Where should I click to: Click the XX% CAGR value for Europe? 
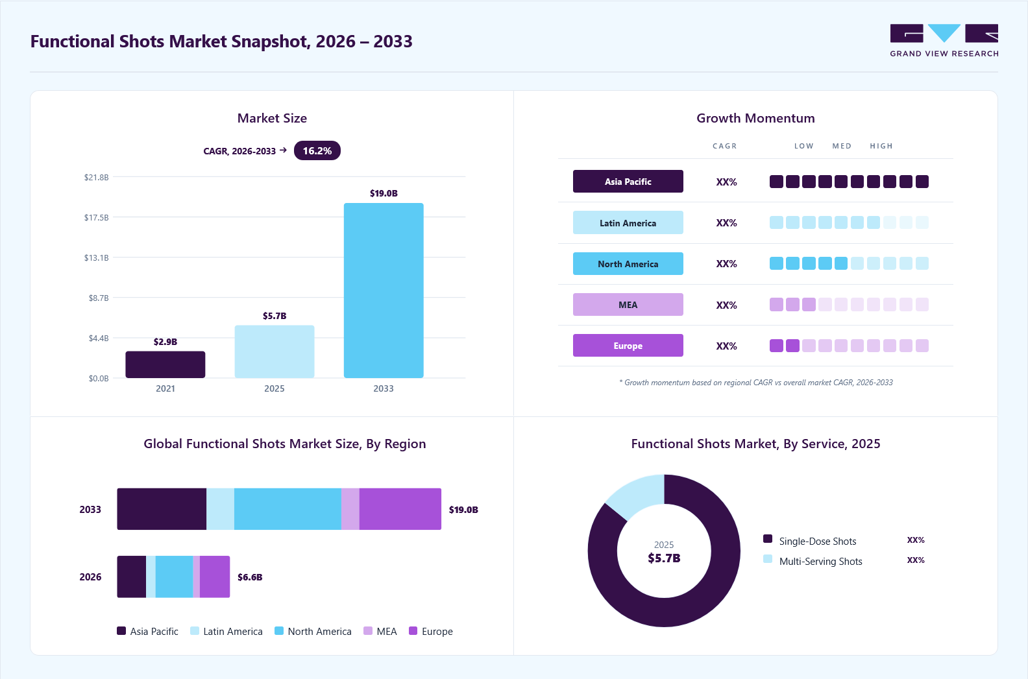pos(726,346)
